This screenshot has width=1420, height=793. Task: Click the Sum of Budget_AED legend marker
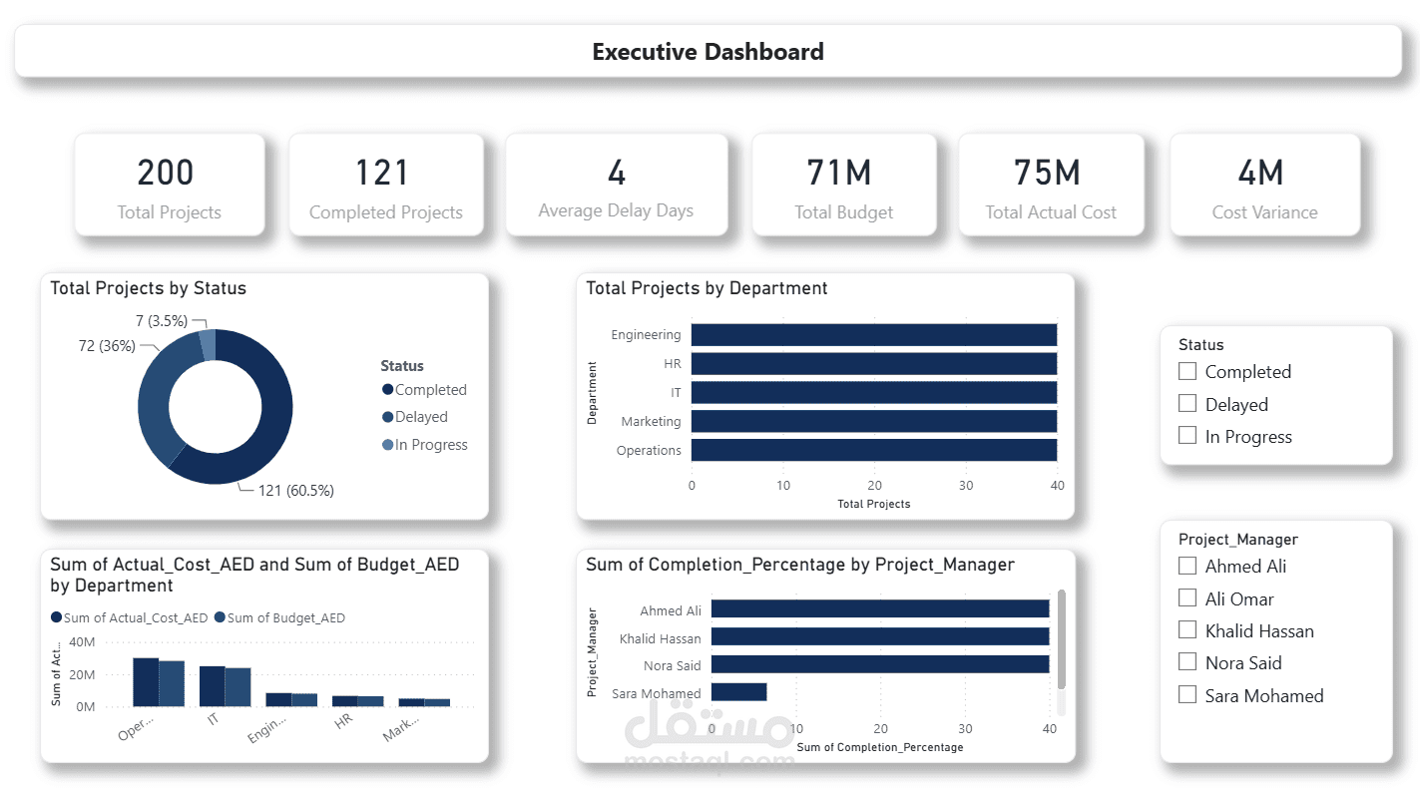[x=220, y=617]
